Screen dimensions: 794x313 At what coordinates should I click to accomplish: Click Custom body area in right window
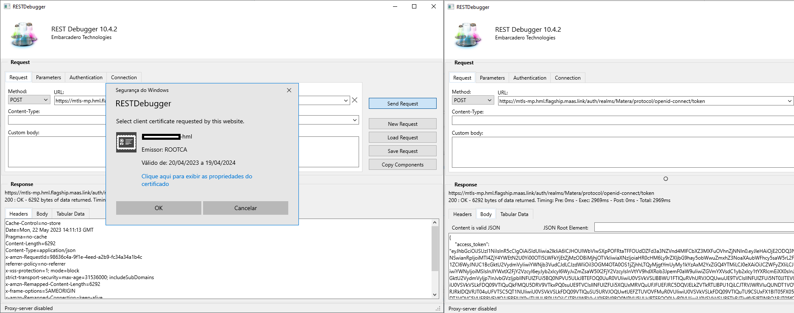coord(623,152)
